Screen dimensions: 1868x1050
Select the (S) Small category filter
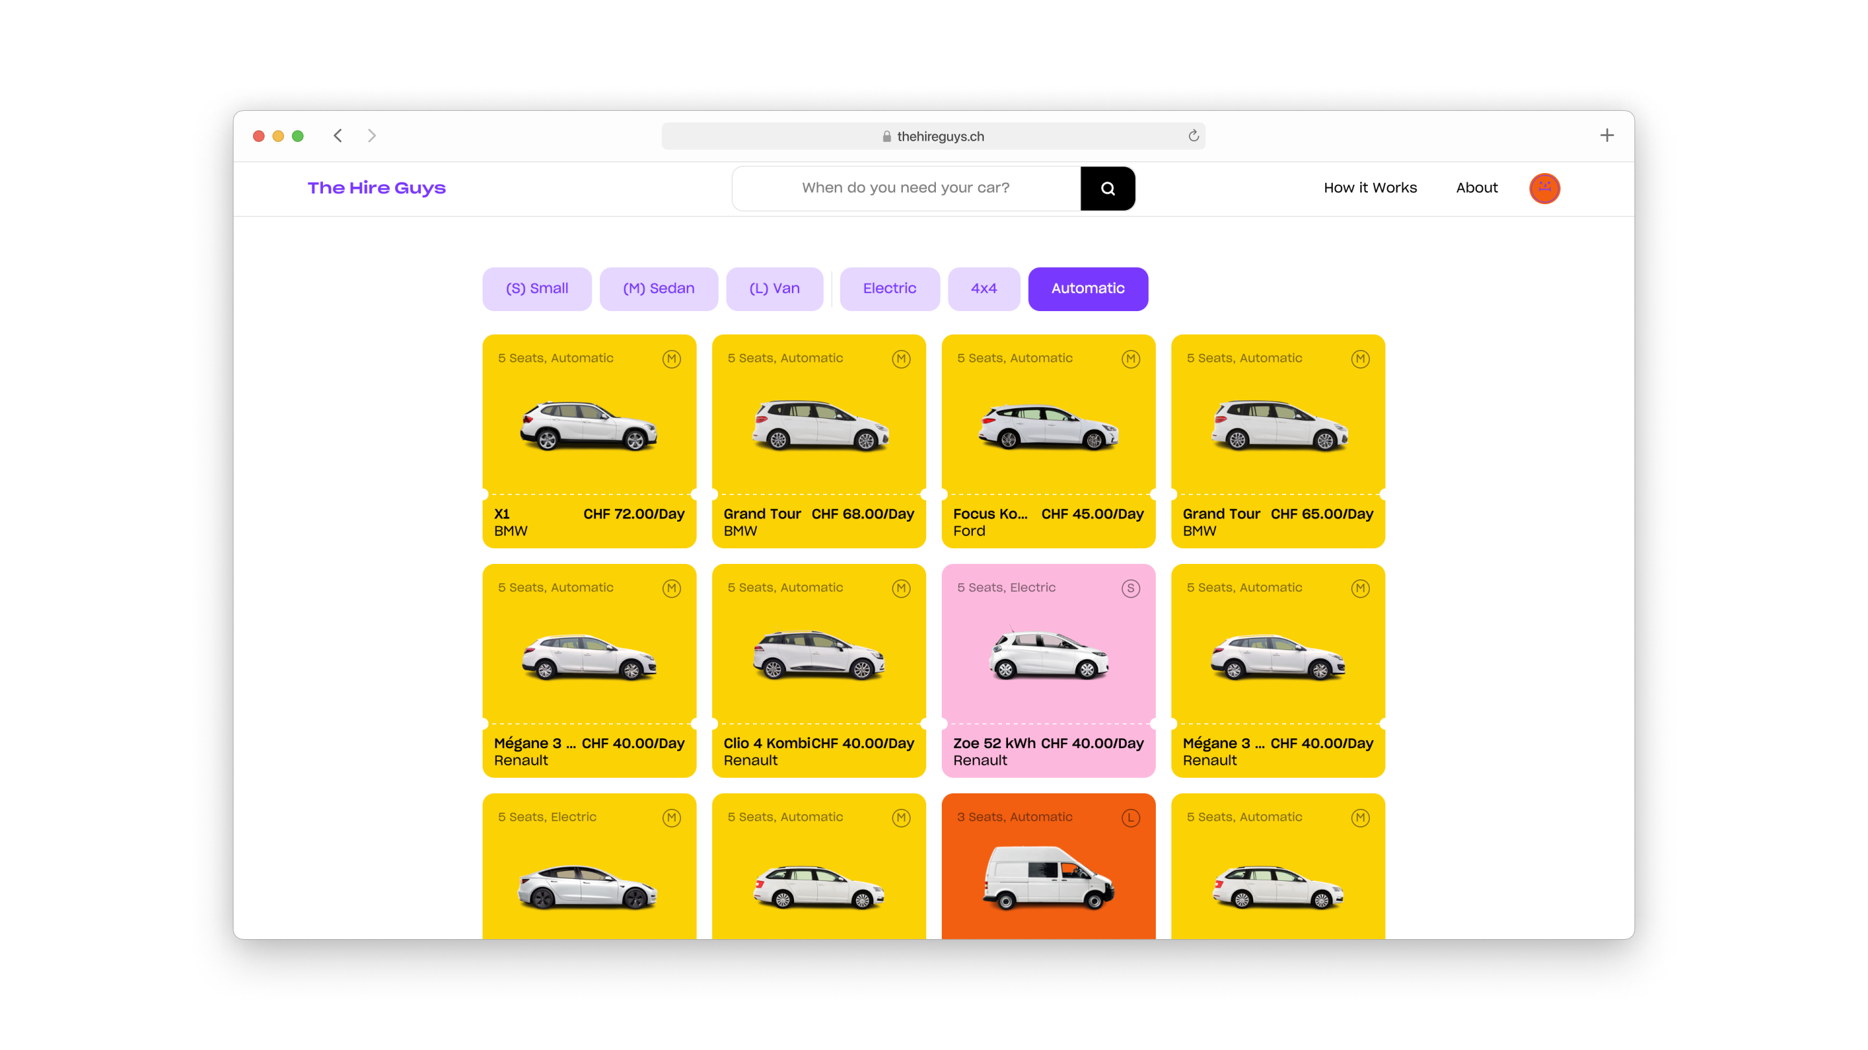pyautogui.click(x=536, y=288)
